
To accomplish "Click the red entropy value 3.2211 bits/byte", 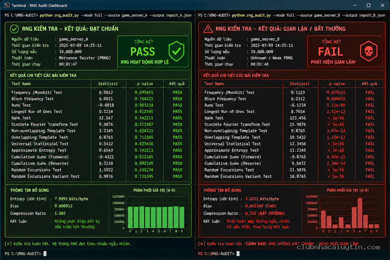I will [262, 199].
